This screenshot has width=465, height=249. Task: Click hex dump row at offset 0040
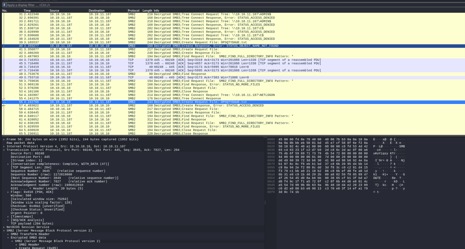pos(336,153)
